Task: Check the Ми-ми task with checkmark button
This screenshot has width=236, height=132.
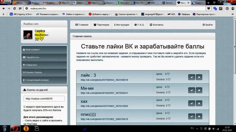Action: click(x=192, y=90)
